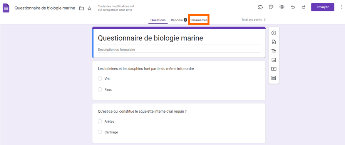This screenshot has width=345, height=145.
Task: Select the Arêtes radio option
Action: click(x=100, y=121)
